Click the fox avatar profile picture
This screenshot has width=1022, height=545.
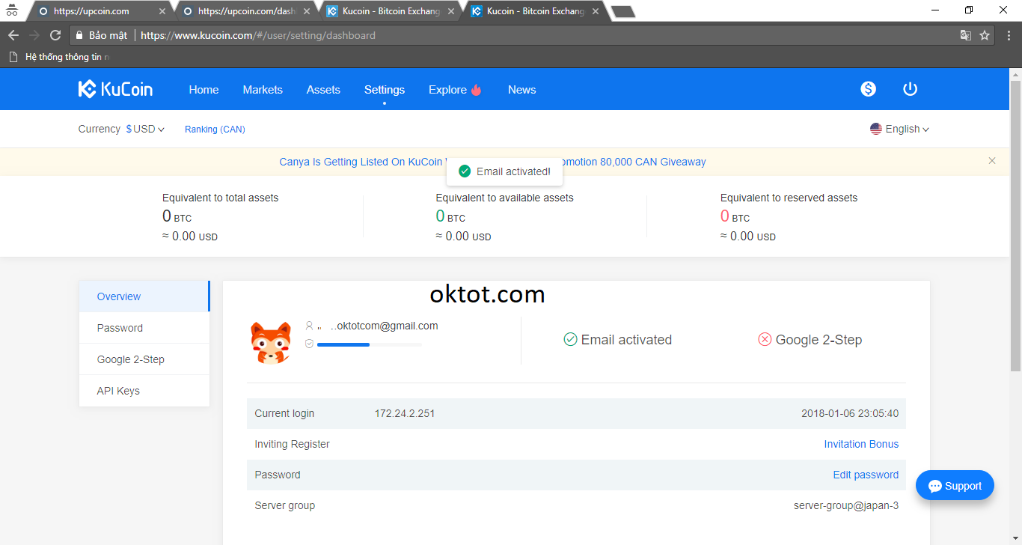pos(270,343)
